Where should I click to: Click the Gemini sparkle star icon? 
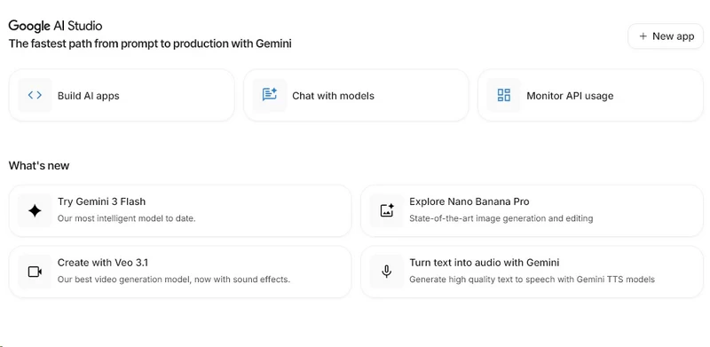point(35,210)
